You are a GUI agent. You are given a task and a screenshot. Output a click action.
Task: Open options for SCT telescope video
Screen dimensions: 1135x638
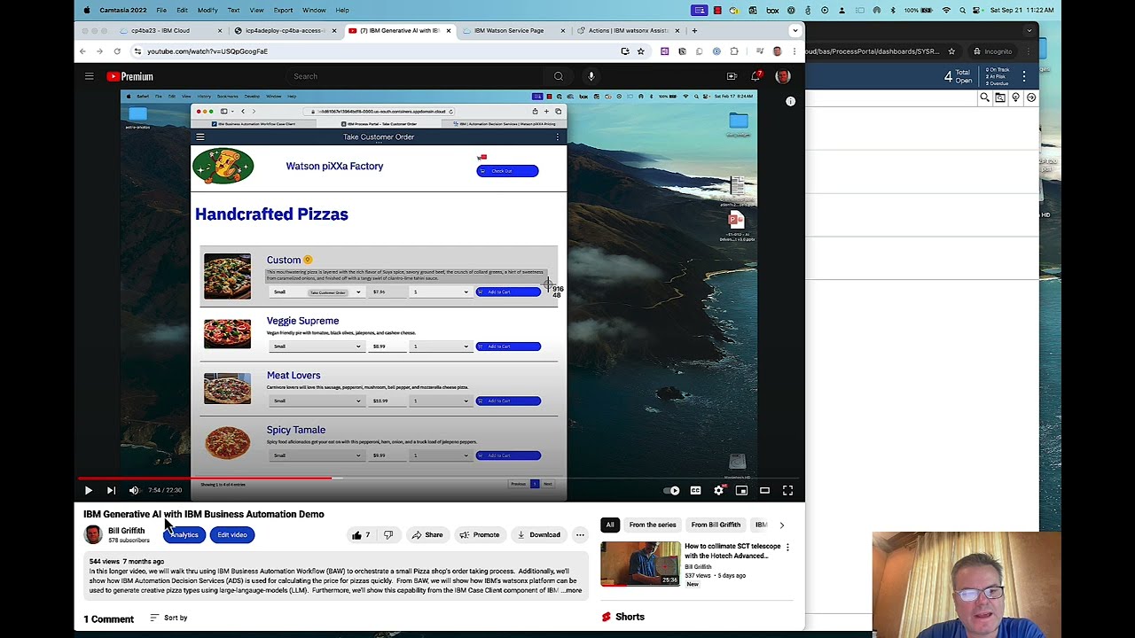click(787, 548)
